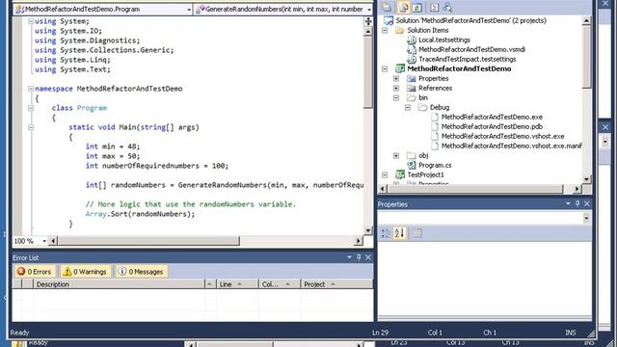This screenshot has height=347, width=617.
Task: Select Local.testsettings file
Action: pyautogui.click(x=444, y=40)
